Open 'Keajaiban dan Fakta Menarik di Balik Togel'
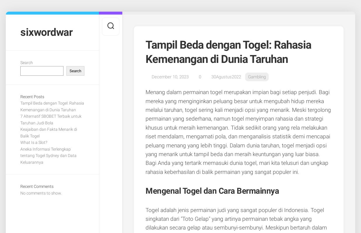Screen dimensions: 361x233 point(49,133)
